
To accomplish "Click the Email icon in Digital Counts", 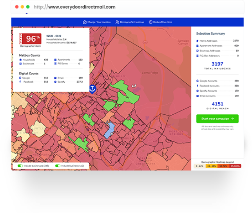I will click(55, 78).
